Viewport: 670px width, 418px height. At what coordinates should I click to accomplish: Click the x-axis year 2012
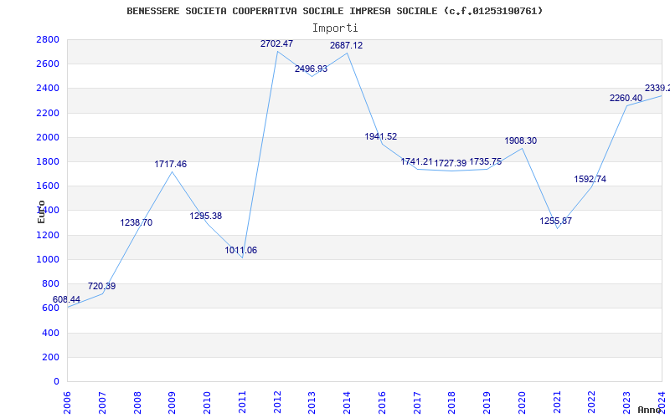(277, 402)
